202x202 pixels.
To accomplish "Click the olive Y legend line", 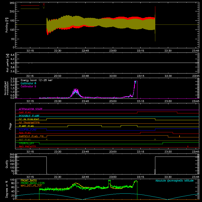I will tap(30, 9).
